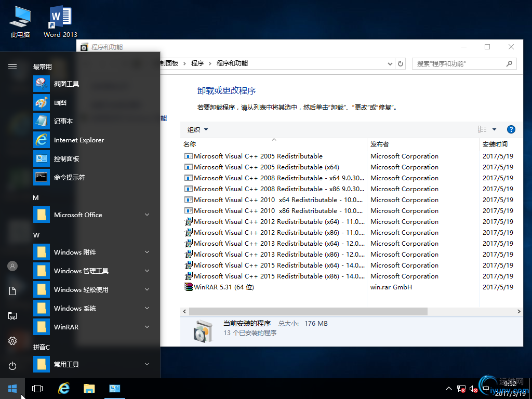The width and height of the screenshot is (532, 399).
Task: Refresh the Programs and Features address bar
Action: click(x=401, y=63)
